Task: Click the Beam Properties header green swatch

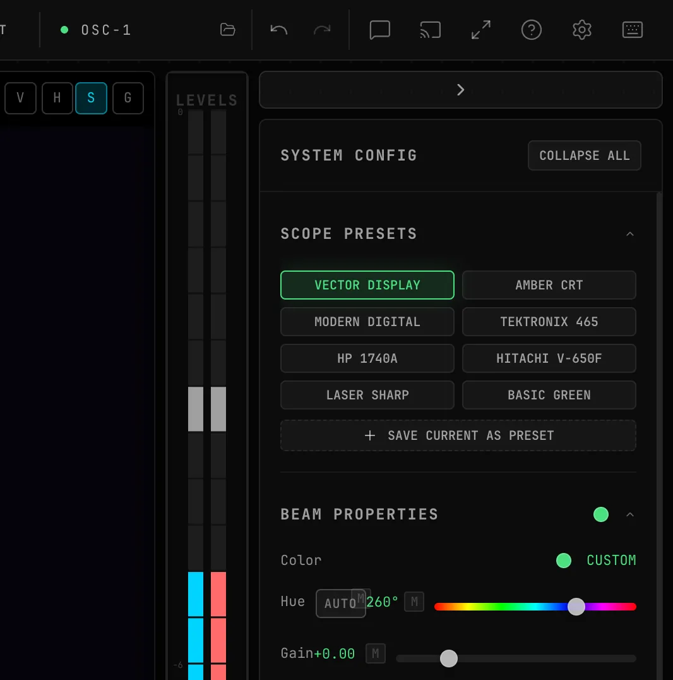Action: point(600,515)
